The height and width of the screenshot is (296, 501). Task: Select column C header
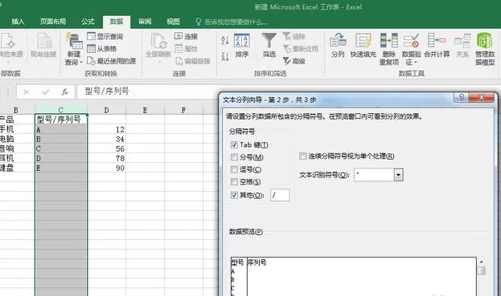(60, 110)
